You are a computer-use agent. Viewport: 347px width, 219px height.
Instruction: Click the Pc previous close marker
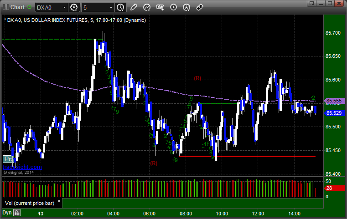pos(8,159)
